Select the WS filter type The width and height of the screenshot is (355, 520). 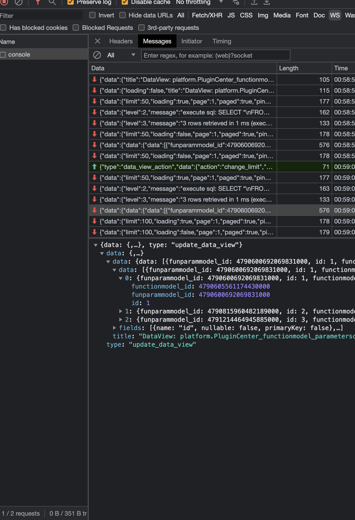[x=335, y=15]
